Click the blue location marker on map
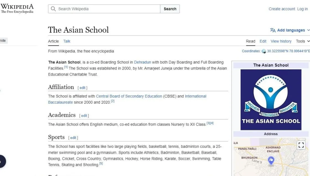The width and height of the screenshot is (310, 176). (x=271, y=160)
